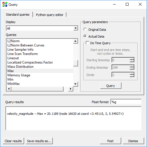
Task: Switch to the Standard queries tab
Action: 18,15
